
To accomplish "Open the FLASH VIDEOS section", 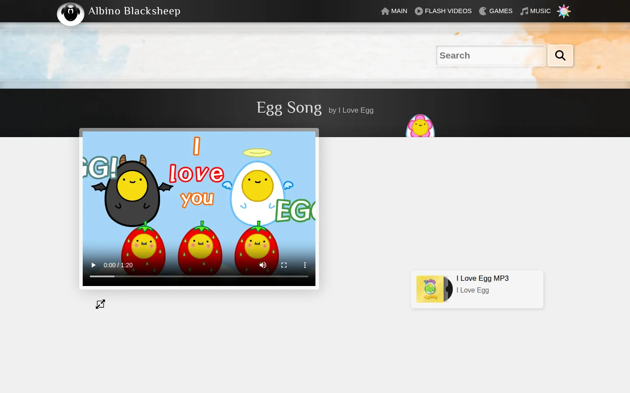I will pyautogui.click(x=443, y=11).
